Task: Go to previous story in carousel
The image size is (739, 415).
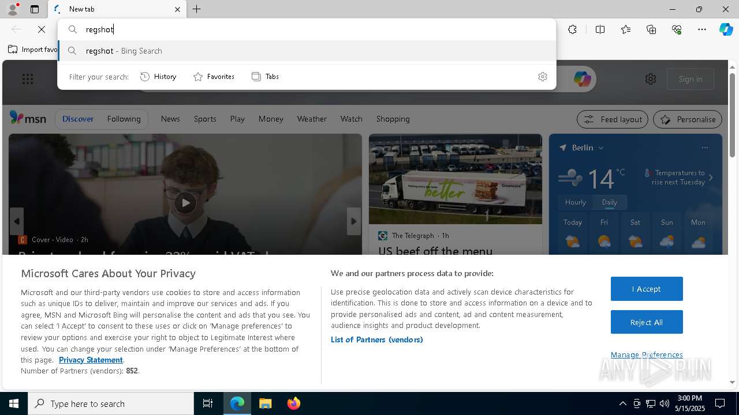Action: 17,221
